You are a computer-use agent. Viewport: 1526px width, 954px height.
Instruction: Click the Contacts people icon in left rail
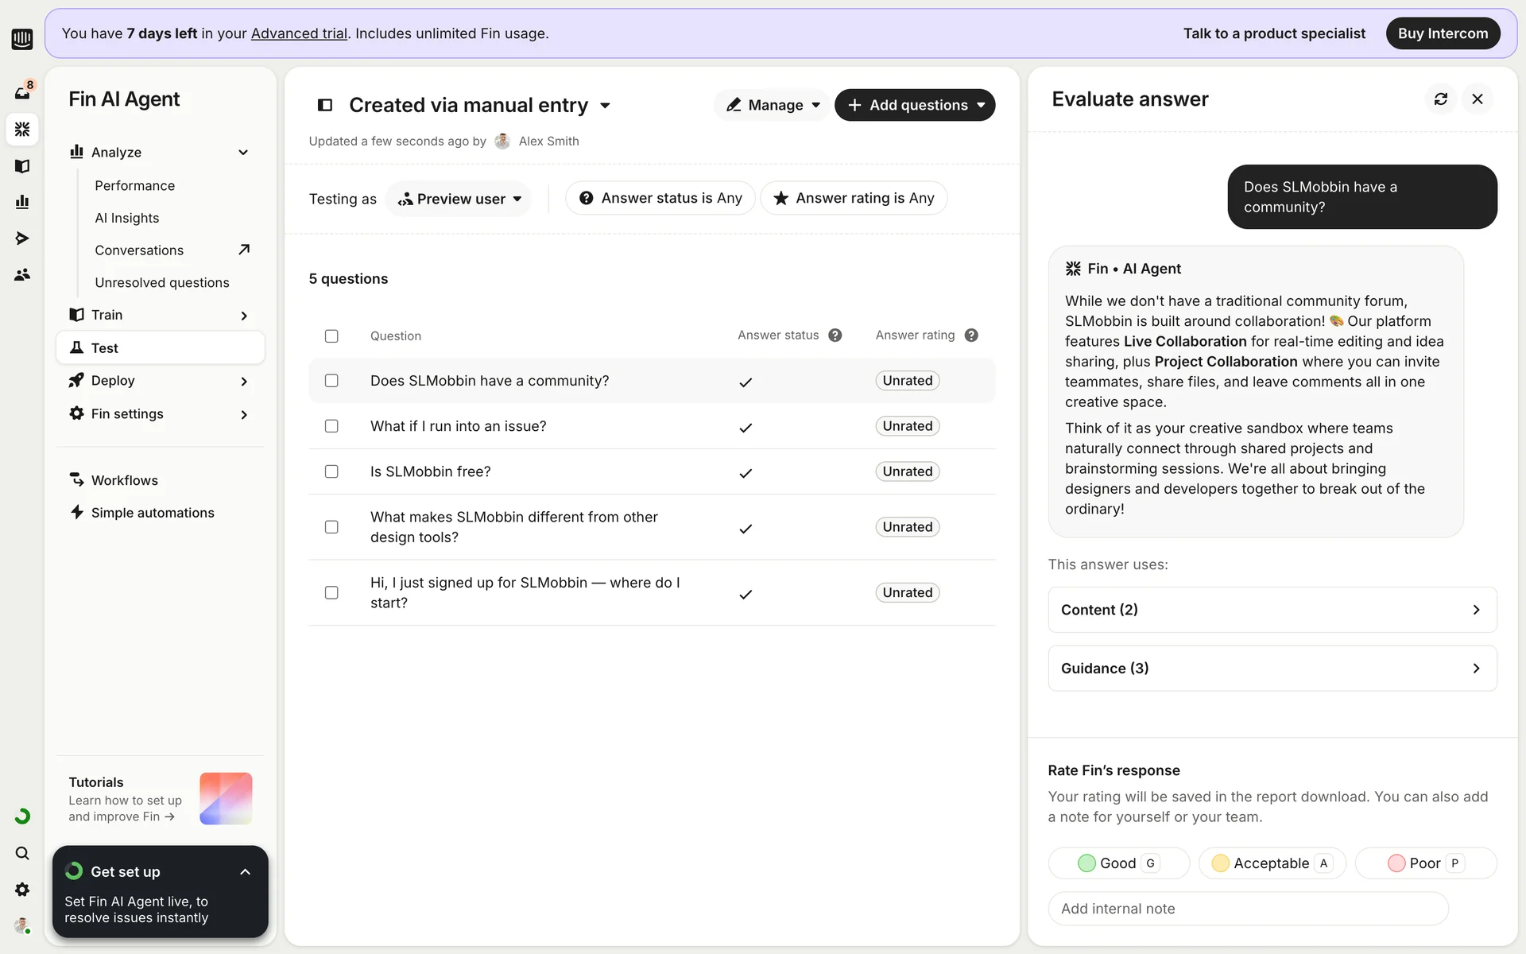pyautogui.click(x=22, y=274)
